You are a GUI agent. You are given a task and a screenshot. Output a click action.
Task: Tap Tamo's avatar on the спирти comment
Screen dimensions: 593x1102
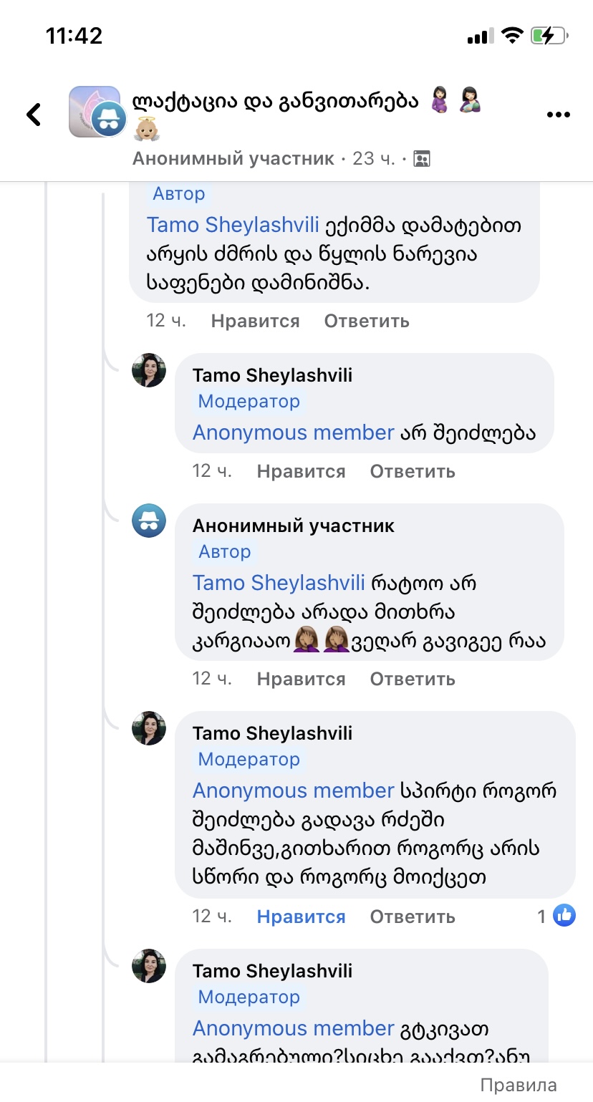149,729
